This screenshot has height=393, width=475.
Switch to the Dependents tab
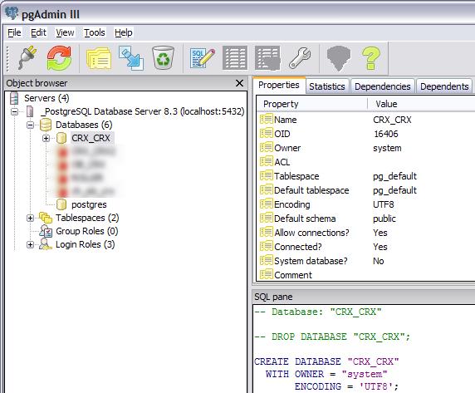tap(444, 86)
